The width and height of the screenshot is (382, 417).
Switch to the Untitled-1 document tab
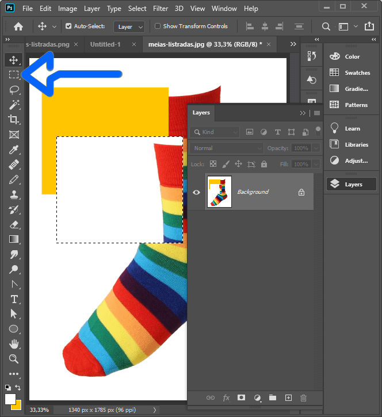pyautogui.click(x=105, y=44)
